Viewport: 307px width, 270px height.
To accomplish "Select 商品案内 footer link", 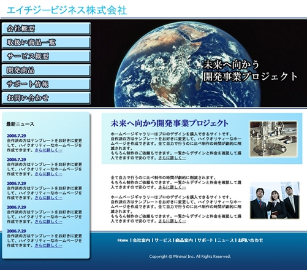I will point(184,240).
